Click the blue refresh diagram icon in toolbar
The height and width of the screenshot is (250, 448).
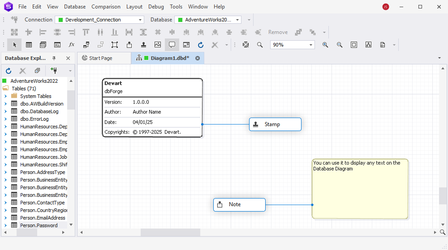(201, 45)
